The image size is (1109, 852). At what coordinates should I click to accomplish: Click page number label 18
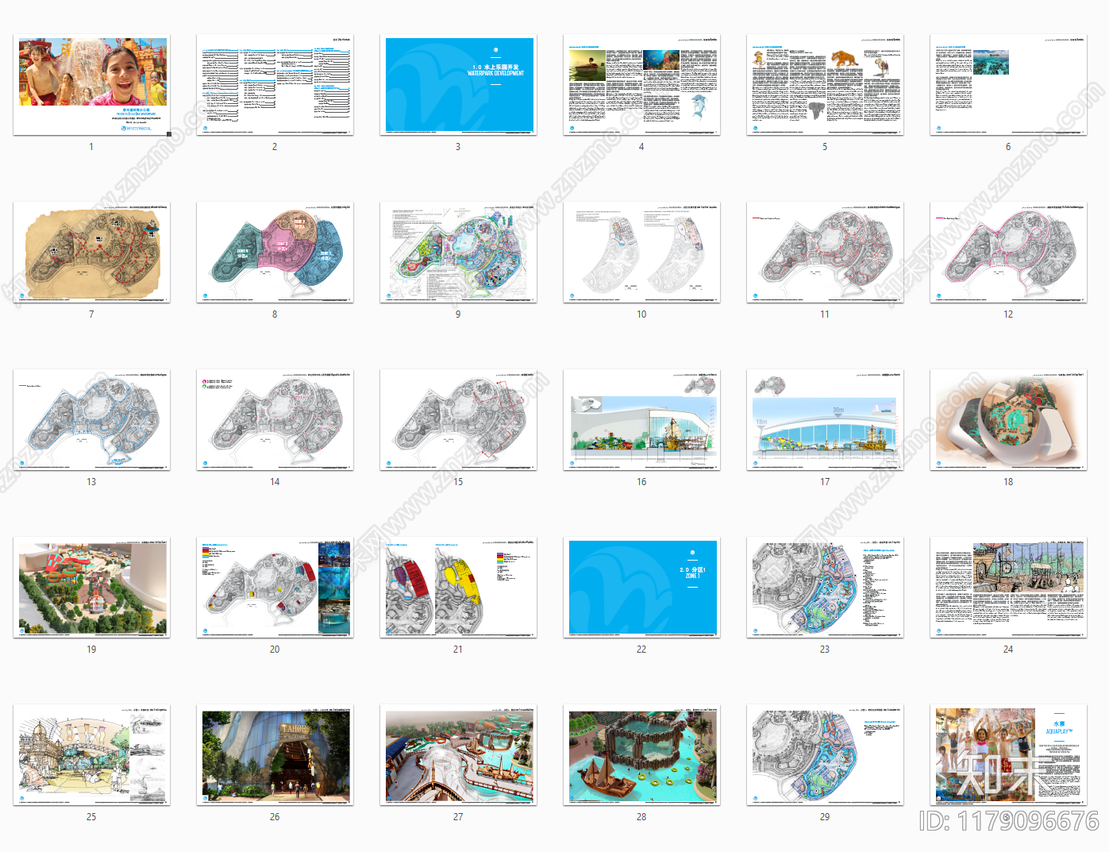(1008, 482)
